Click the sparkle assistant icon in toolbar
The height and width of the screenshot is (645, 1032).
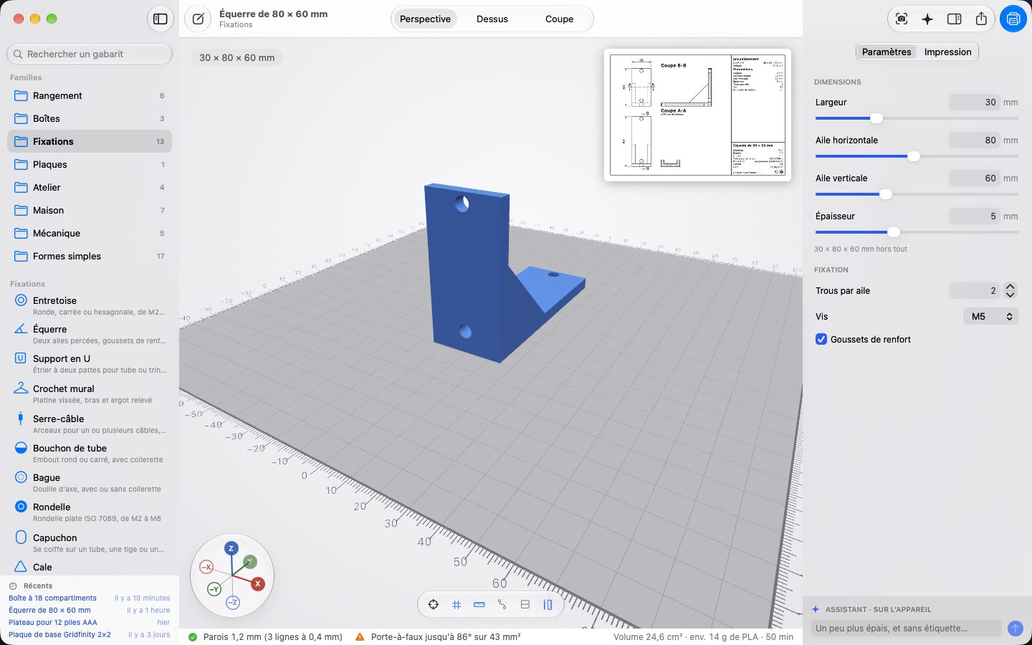(927, 19)
